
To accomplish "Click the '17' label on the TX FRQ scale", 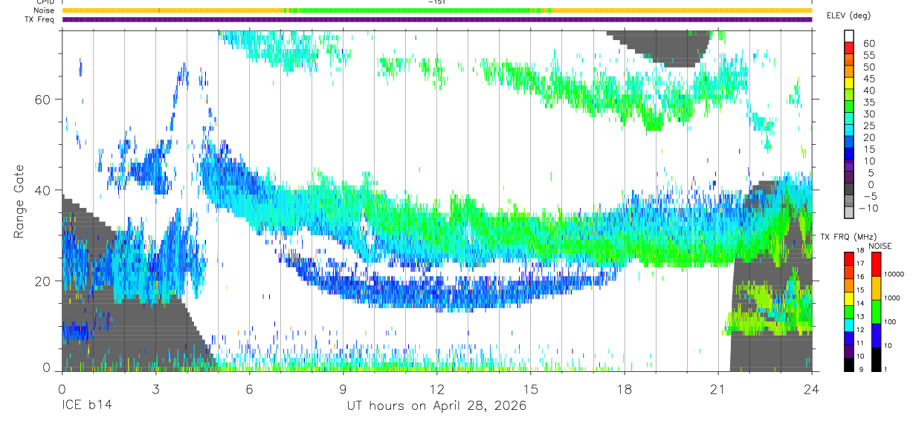I will (859, 264).
